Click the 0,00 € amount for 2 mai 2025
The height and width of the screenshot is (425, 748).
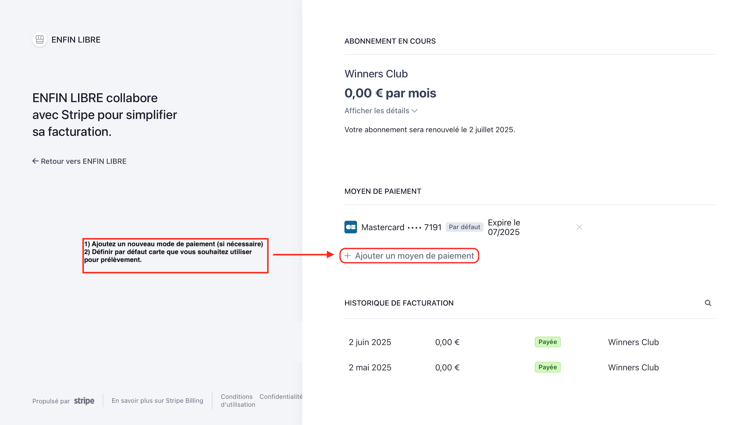(x=447, y=367)
